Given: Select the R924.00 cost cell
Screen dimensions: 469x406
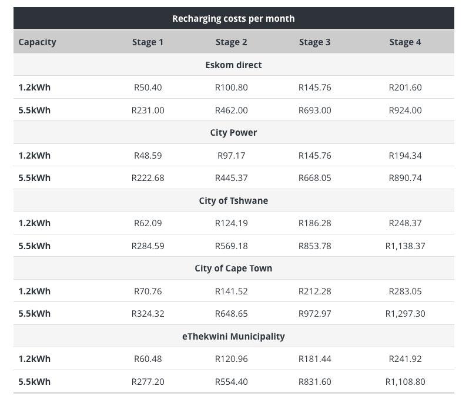Looking at the screenshot, I should (405, 110).
